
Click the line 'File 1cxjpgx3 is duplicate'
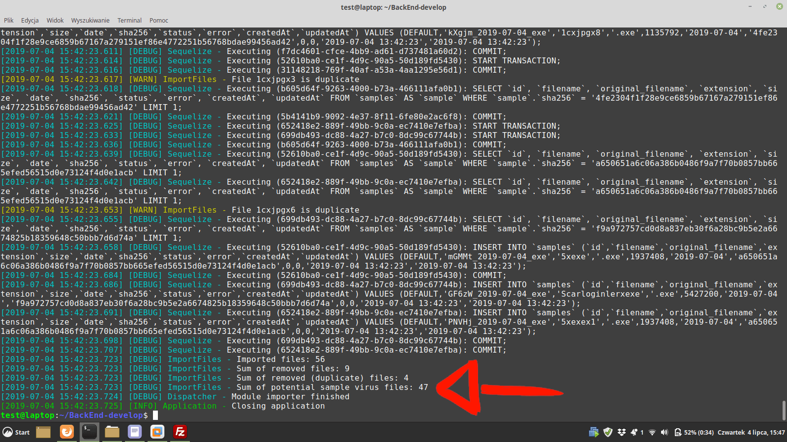click(296, 80)
